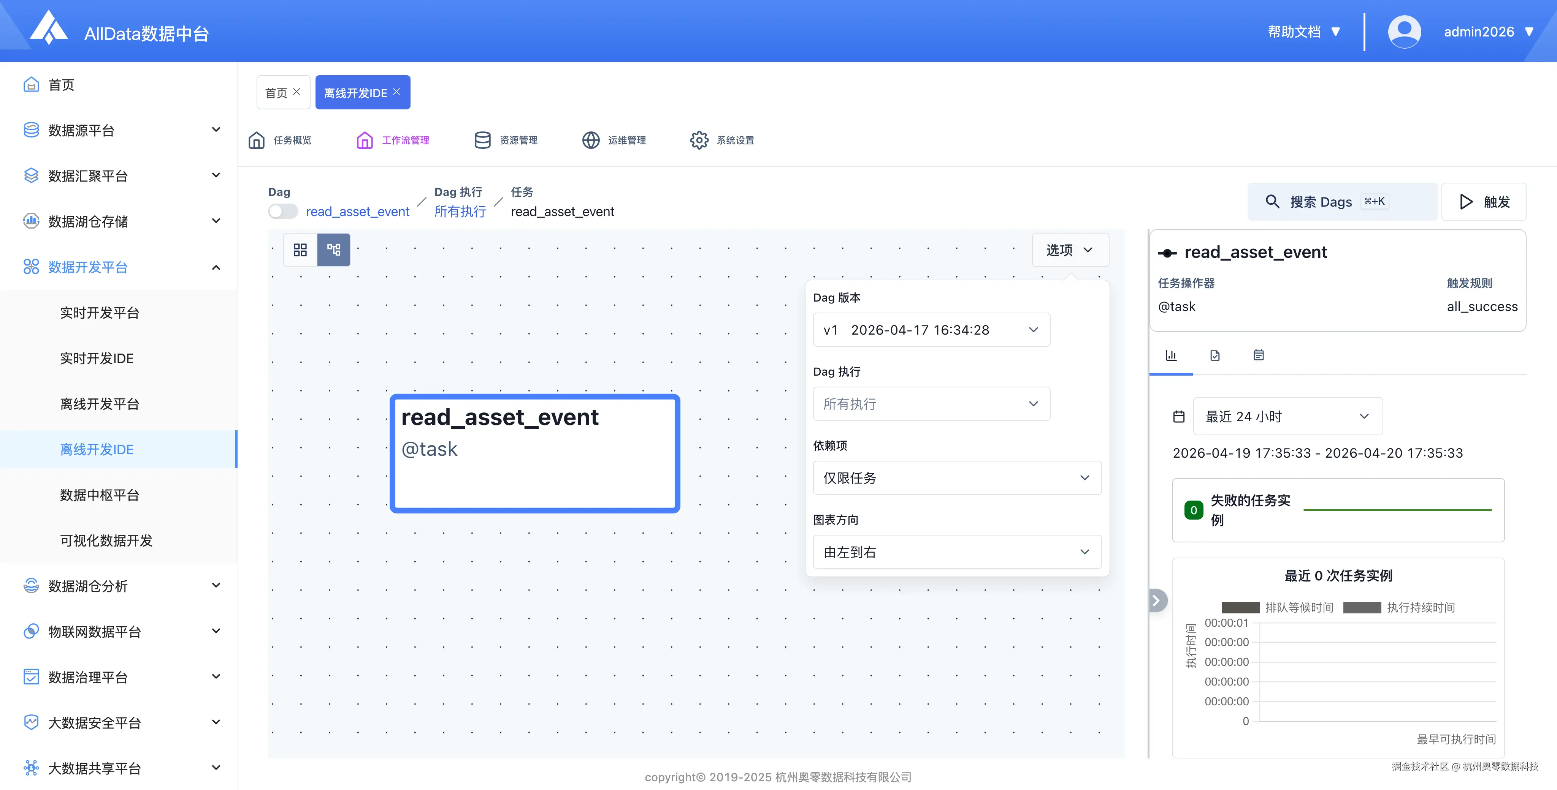Open system settings gear icon
Screen dimensions: 1557x790
pyautogui.click(x=699, y=140)
